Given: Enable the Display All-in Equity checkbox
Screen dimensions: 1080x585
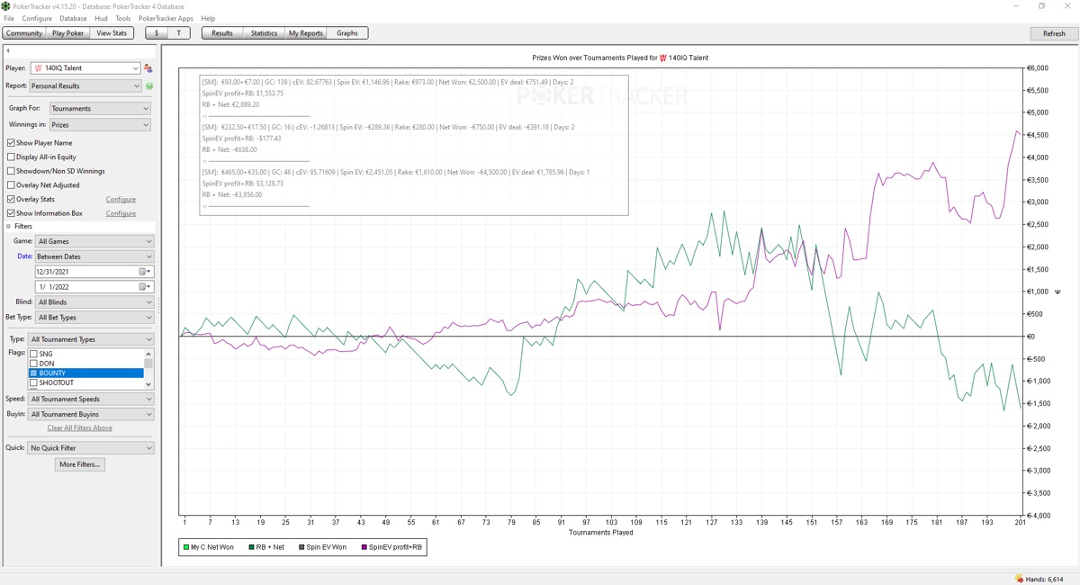Looking at the screenshot, I should tap(11, 157).
